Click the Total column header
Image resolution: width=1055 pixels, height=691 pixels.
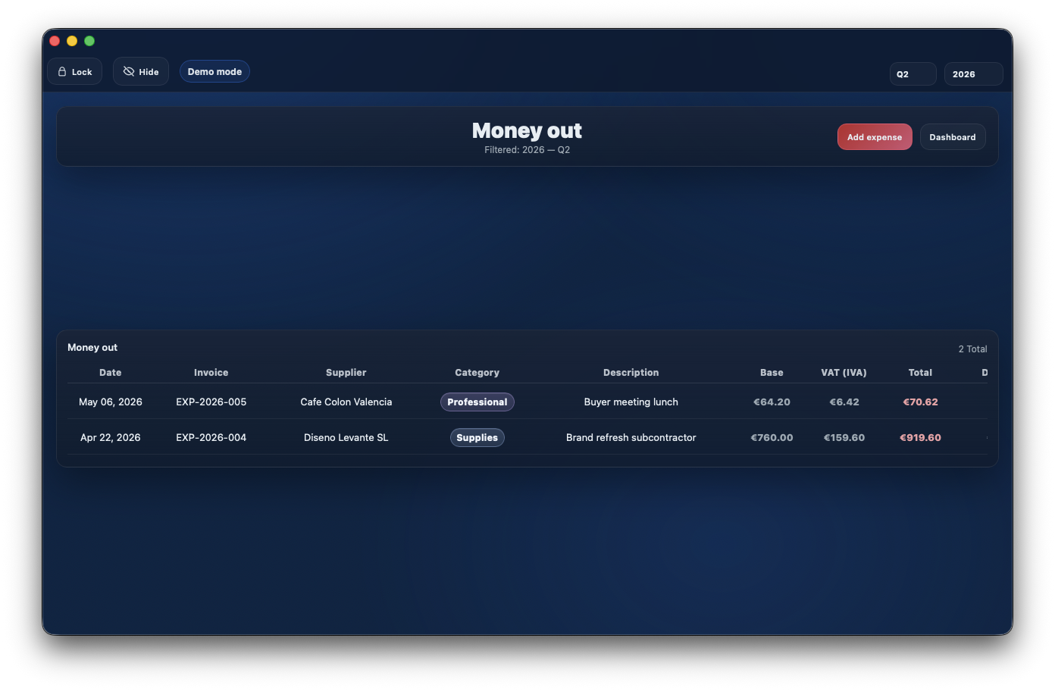point(920,373)
